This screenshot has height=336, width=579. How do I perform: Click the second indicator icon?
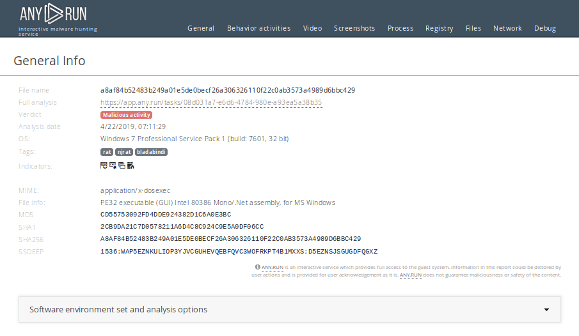click(x=113, y=165)
